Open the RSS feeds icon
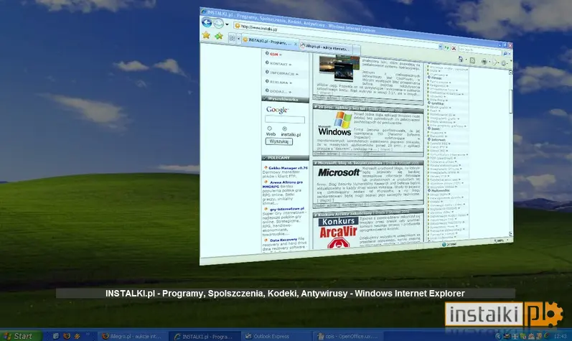This screenshot has width=572, height=341. pos(473,60)
